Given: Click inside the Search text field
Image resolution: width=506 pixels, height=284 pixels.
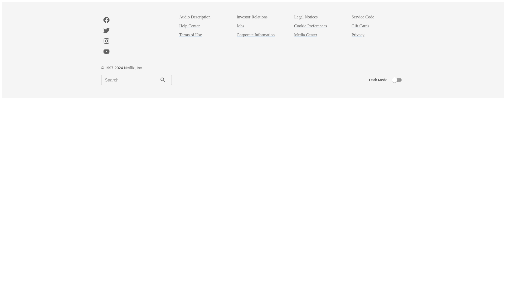Looking at the screenshot, I should click(129, 80).
